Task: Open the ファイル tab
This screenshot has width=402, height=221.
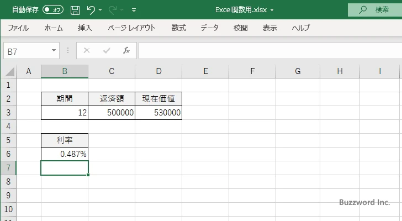Action: 18,28
